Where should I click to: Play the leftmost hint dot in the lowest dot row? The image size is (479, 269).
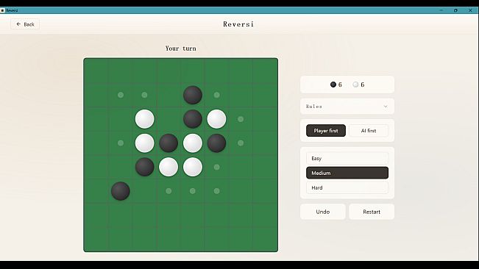[x=168, y=191]
